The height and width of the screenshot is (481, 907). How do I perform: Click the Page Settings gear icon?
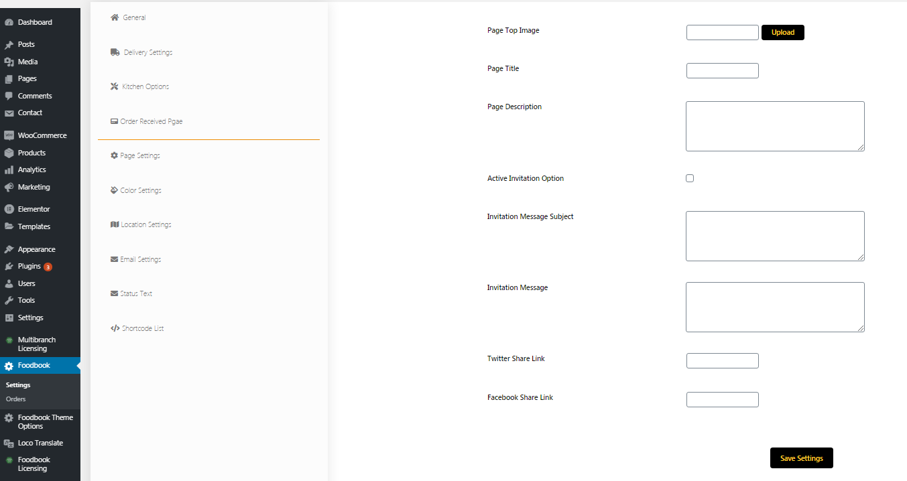114,155
